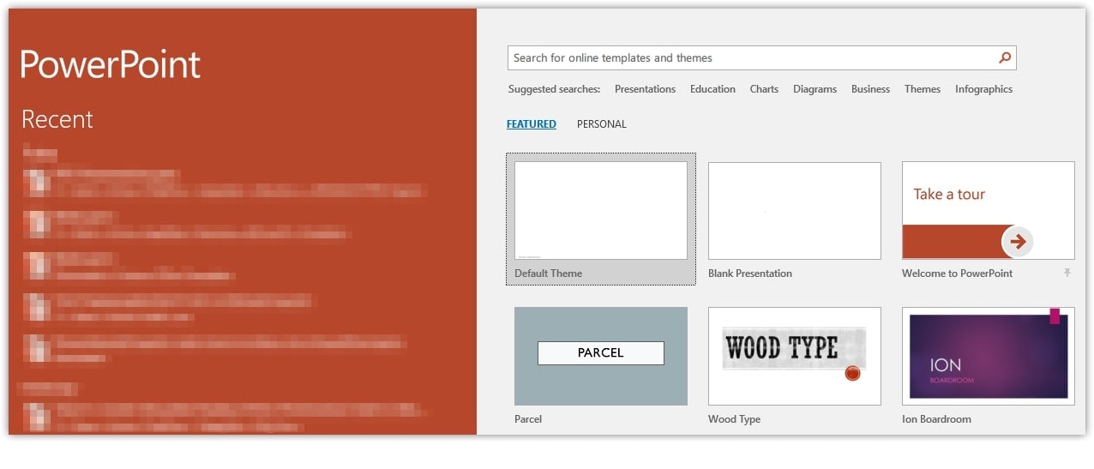Choose the Blank Presentation thumbnail

coord(795,210)
